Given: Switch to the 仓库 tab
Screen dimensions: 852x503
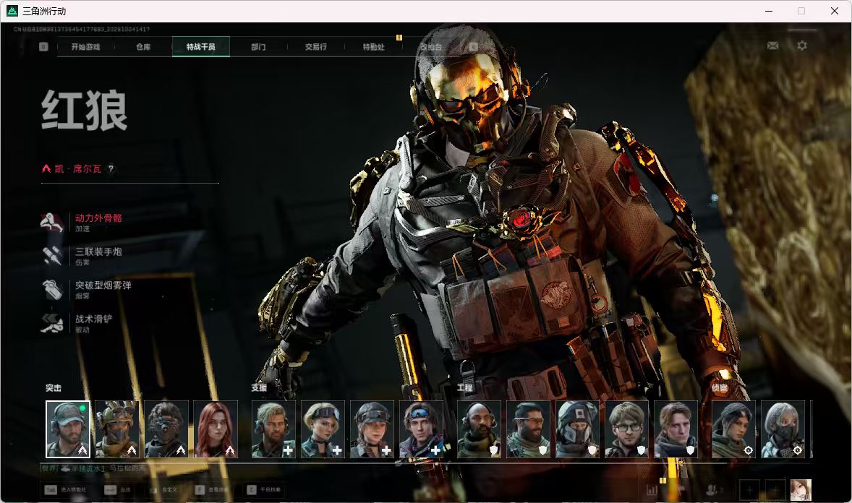Looking at the screenshot, I should pos(143,47).
